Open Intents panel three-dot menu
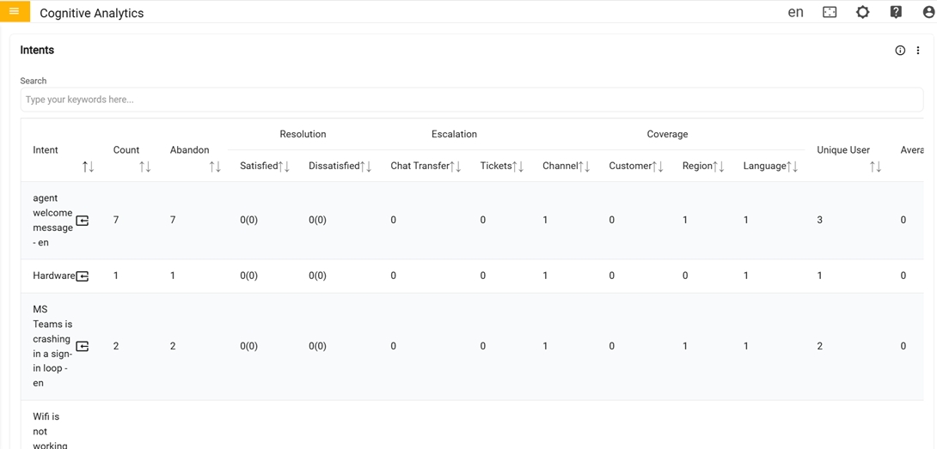937x449 pixels. 918,51
